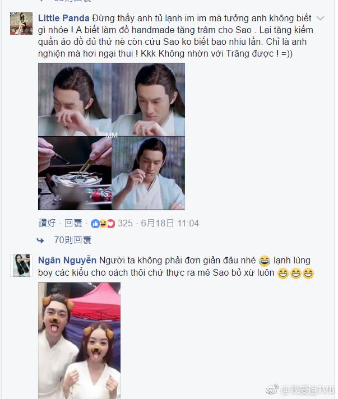Click the last grinning emoji in Ngân's comment
This screenshot has height=399, width=338.
[x=308, y=273]
